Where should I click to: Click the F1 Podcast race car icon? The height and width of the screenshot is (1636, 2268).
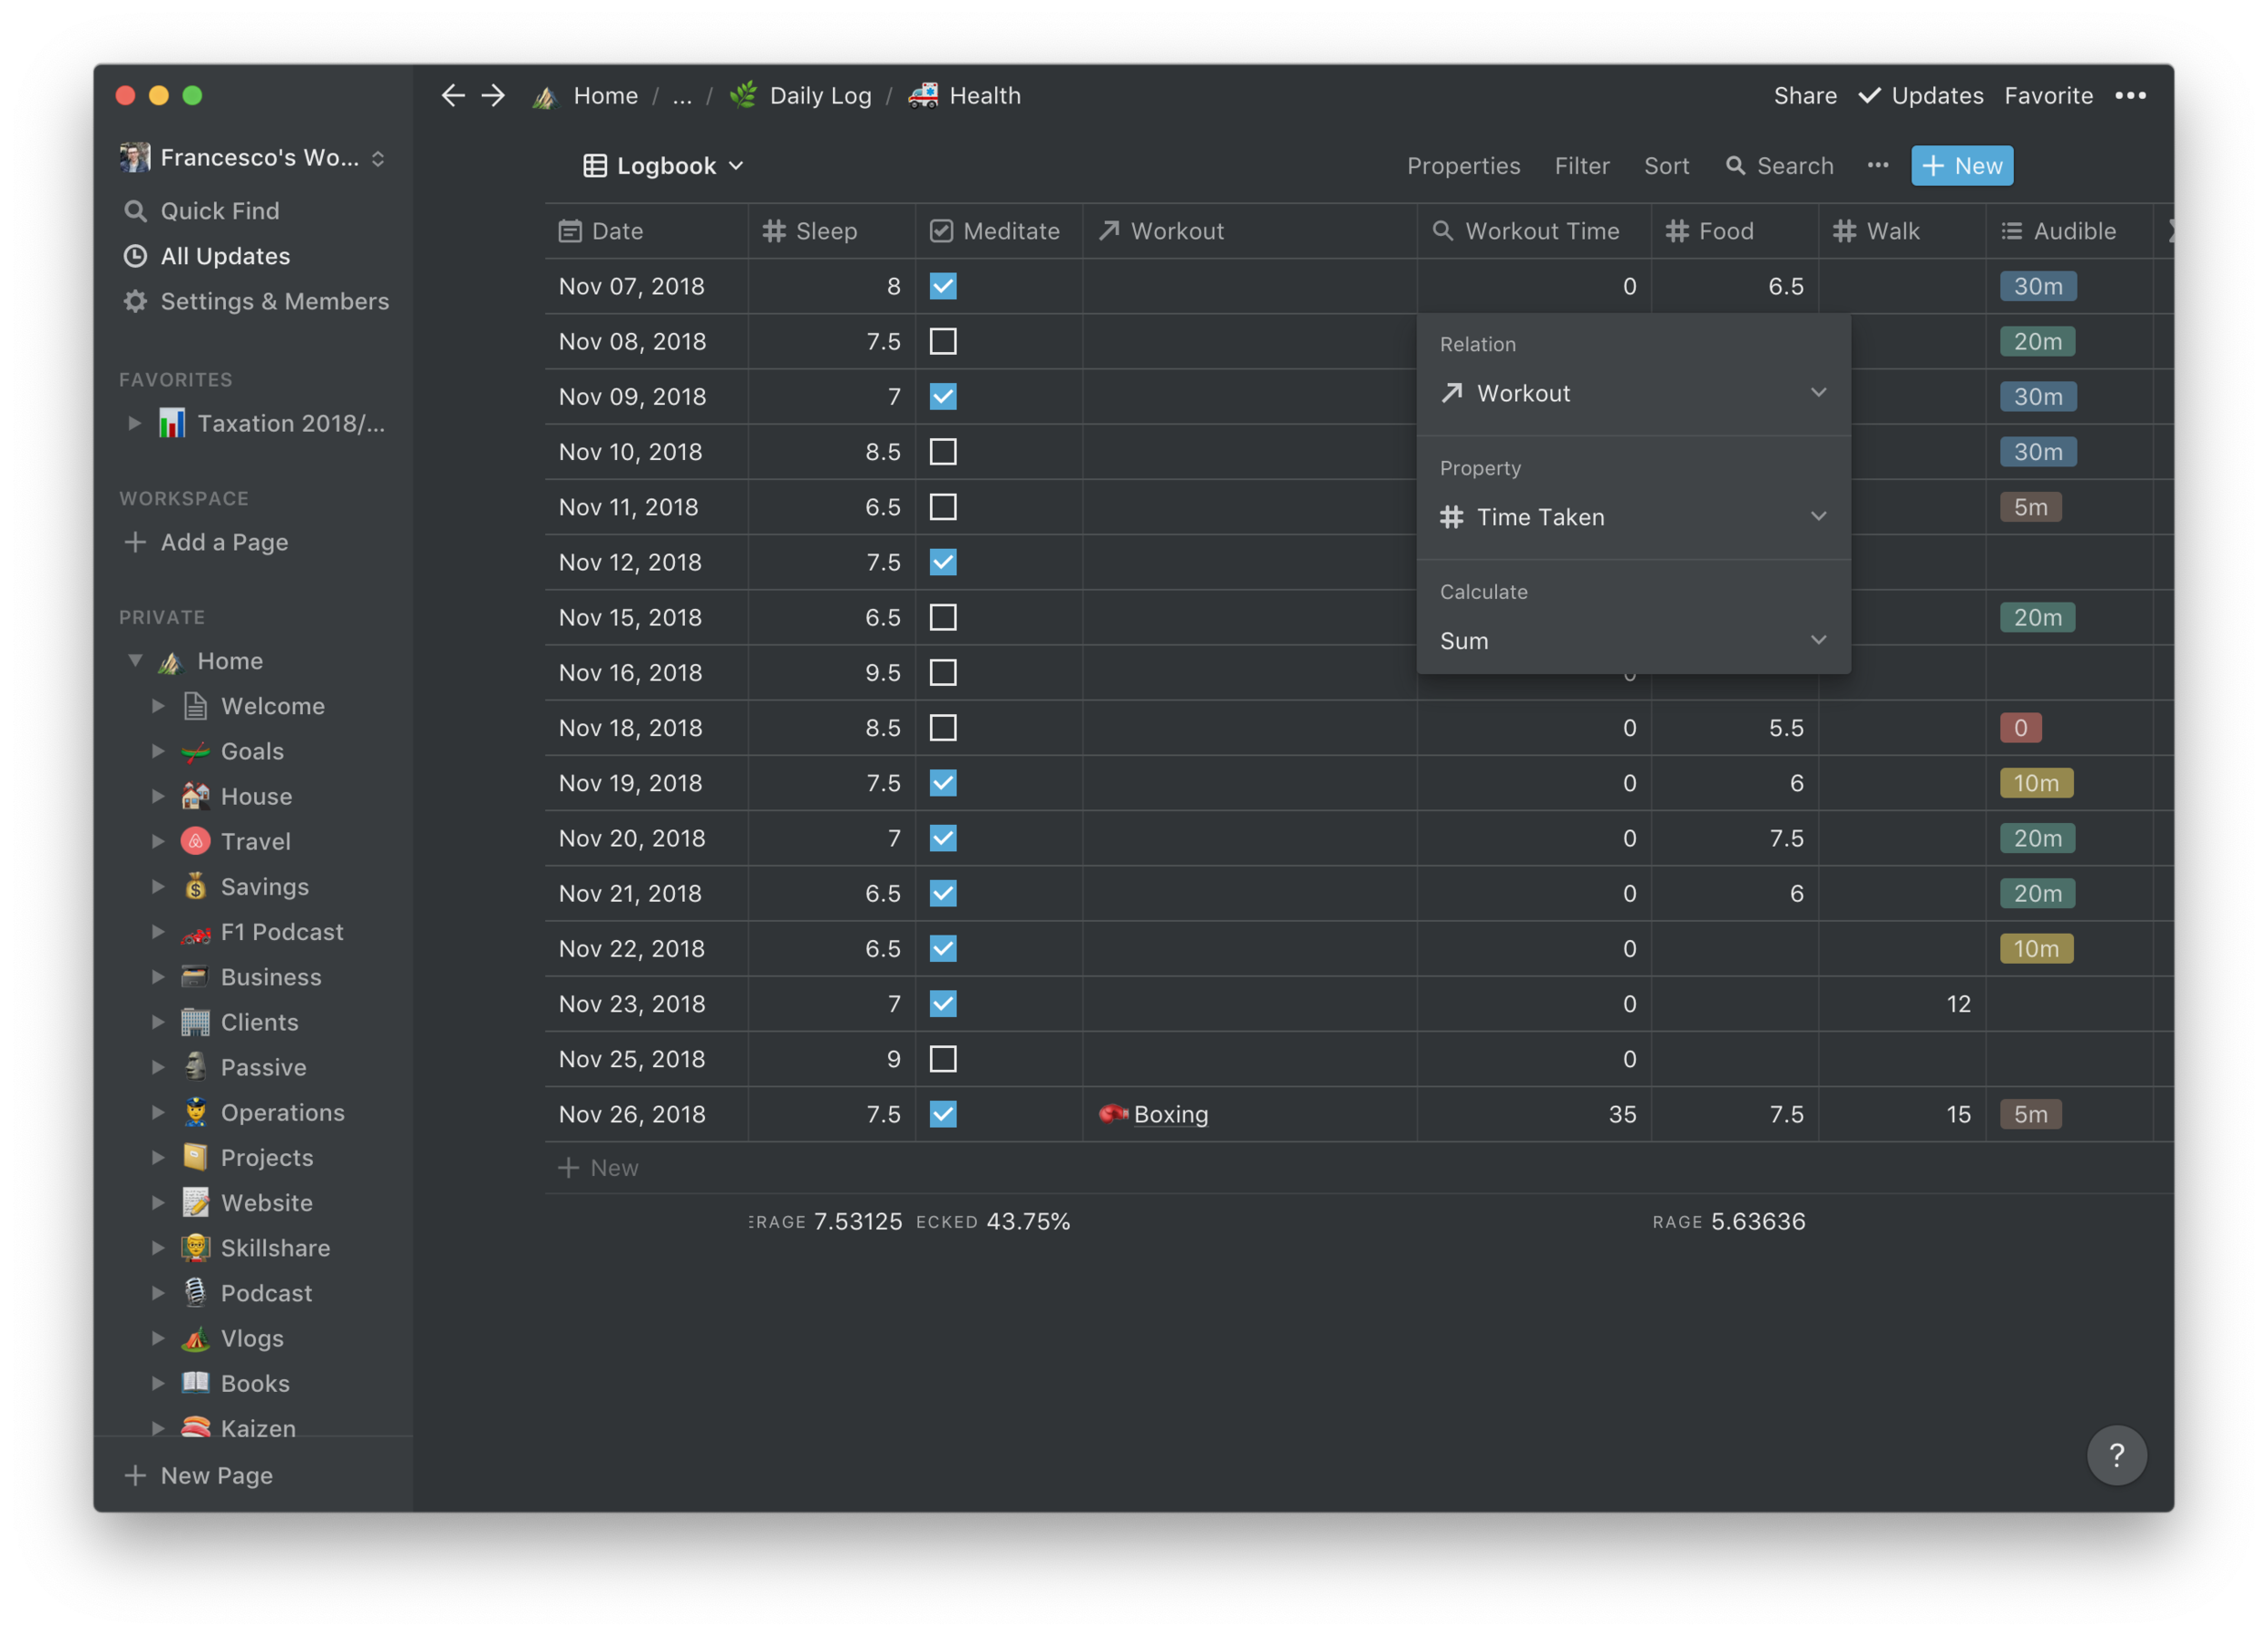(195, 933)
